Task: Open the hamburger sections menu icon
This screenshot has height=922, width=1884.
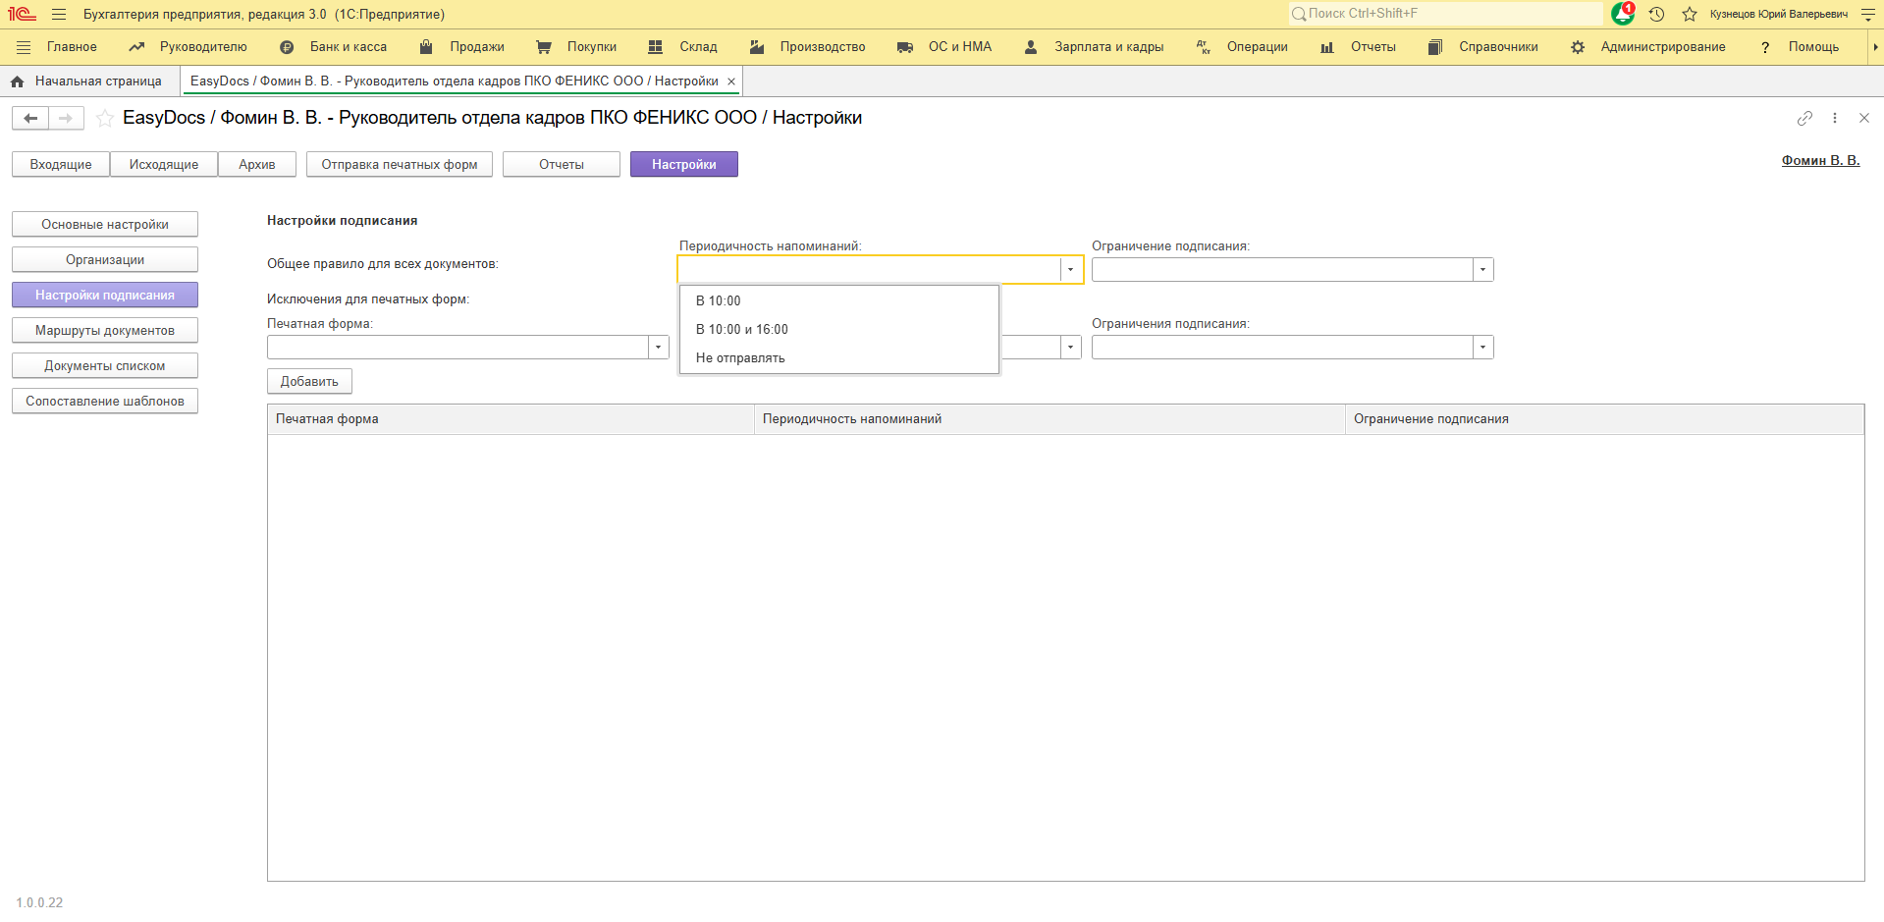Action: point(59,14)
